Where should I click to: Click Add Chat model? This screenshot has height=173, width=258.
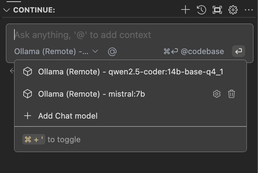[68, 116]
